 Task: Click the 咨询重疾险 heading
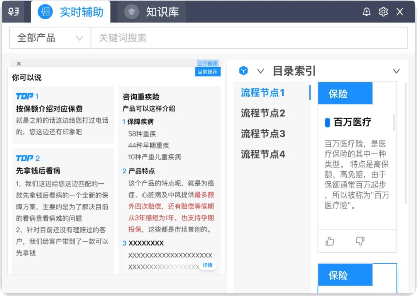(x=141, y=97)
